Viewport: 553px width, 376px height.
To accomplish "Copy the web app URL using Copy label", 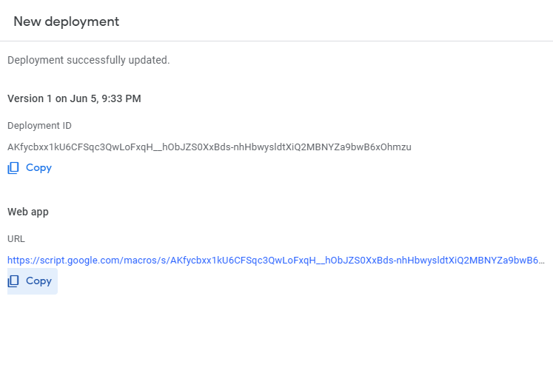I will point(38,281).
